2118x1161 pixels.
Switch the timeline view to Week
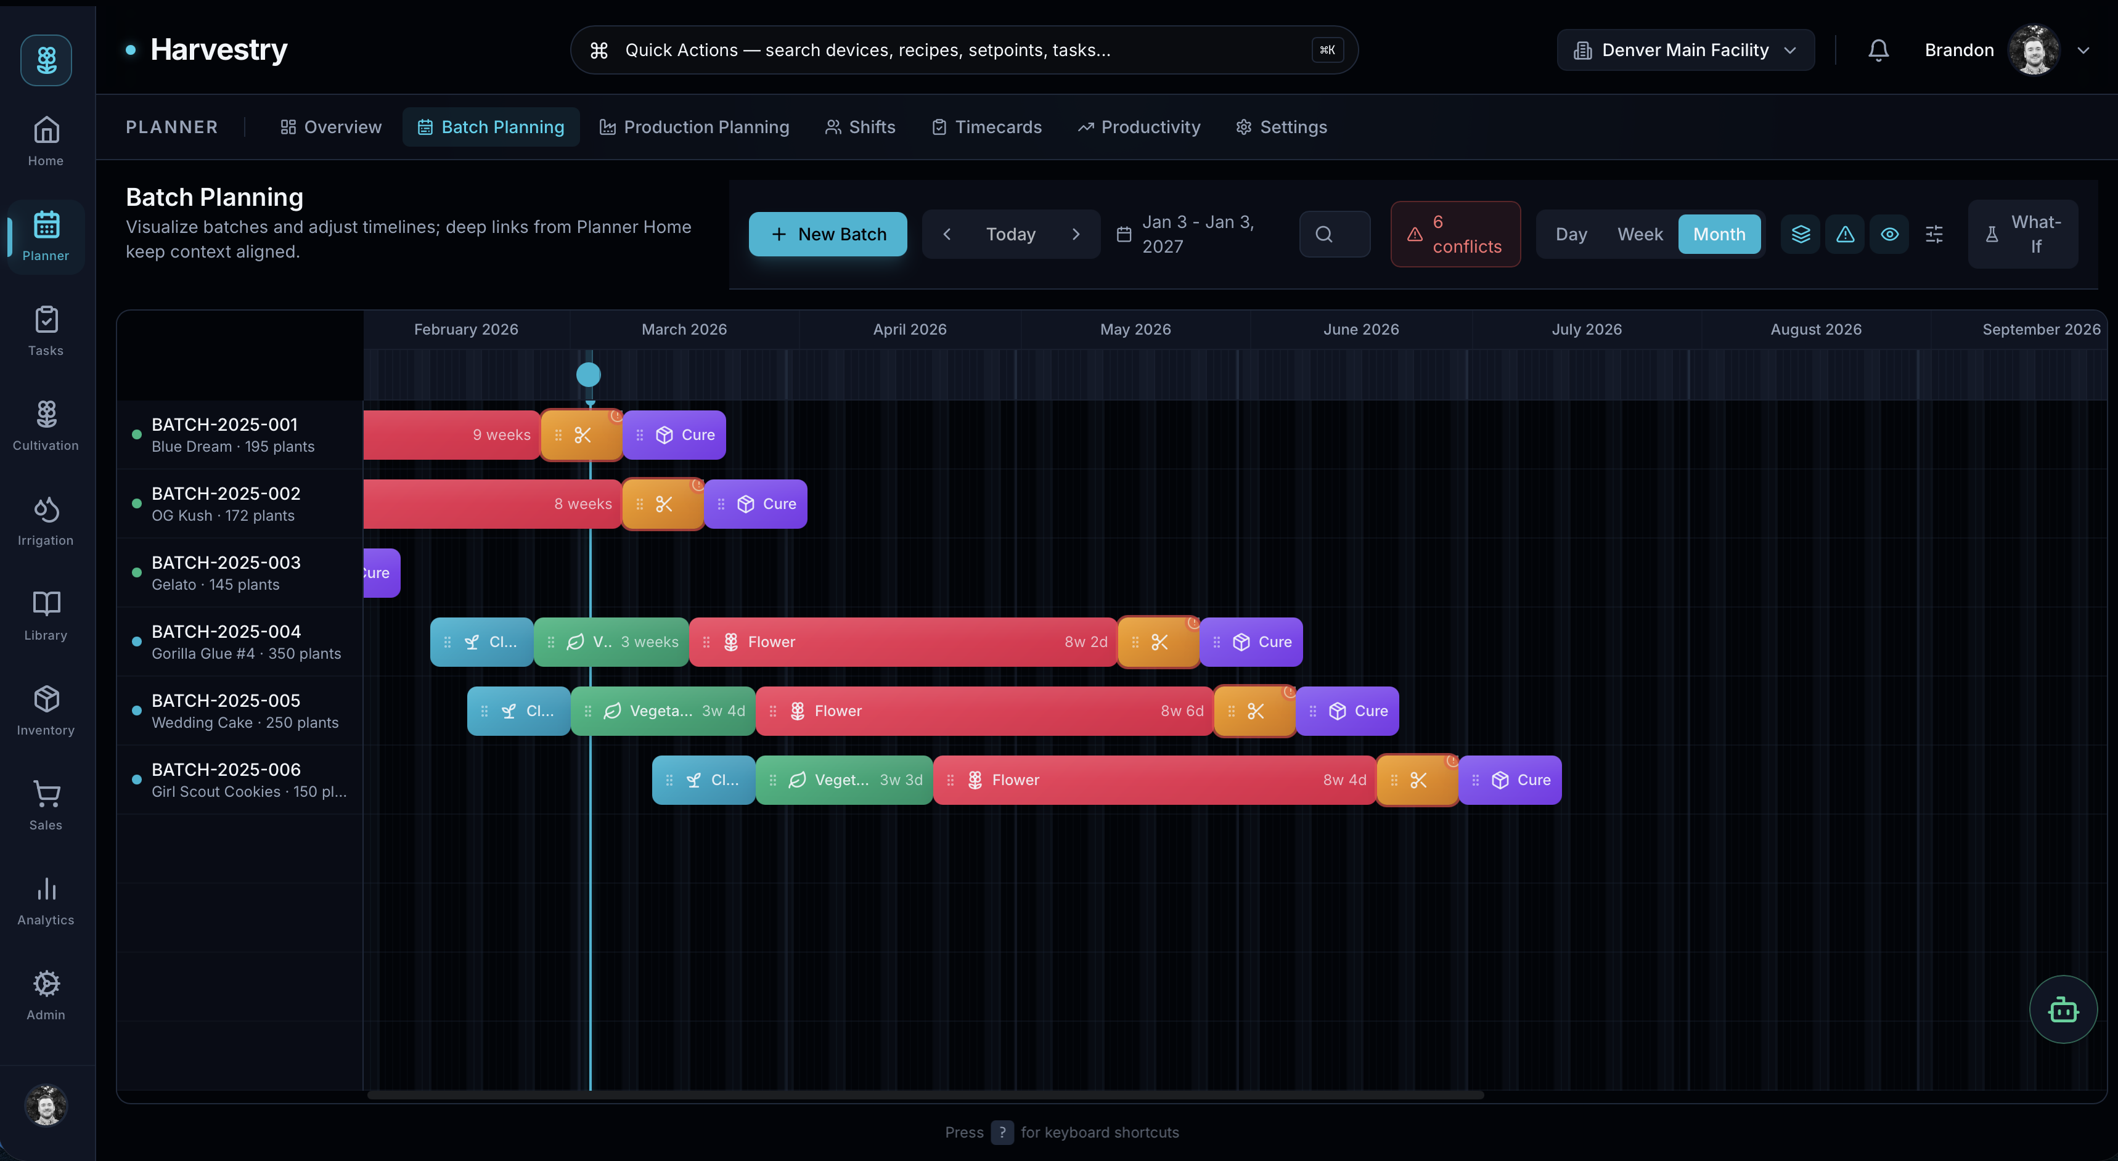pos(1640,234)
